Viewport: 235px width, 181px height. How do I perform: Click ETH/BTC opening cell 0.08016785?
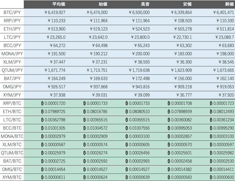click(95, 111)
